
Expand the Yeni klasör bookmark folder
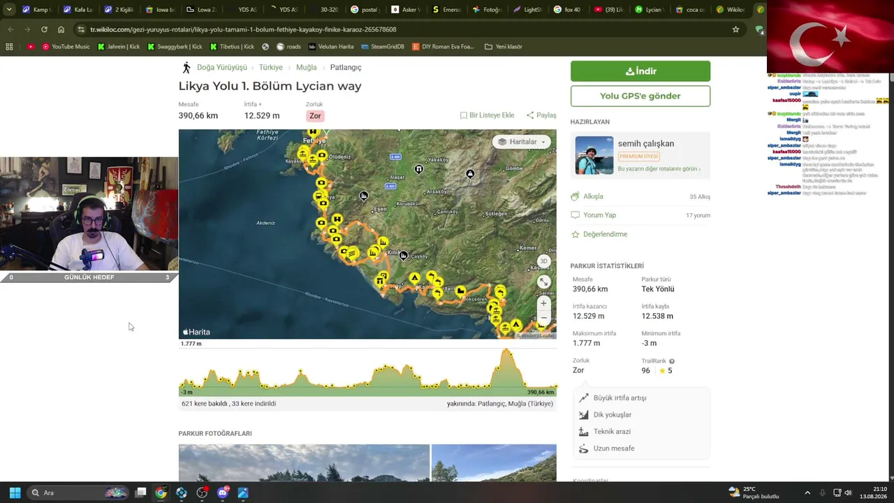(x=503, y=47)
